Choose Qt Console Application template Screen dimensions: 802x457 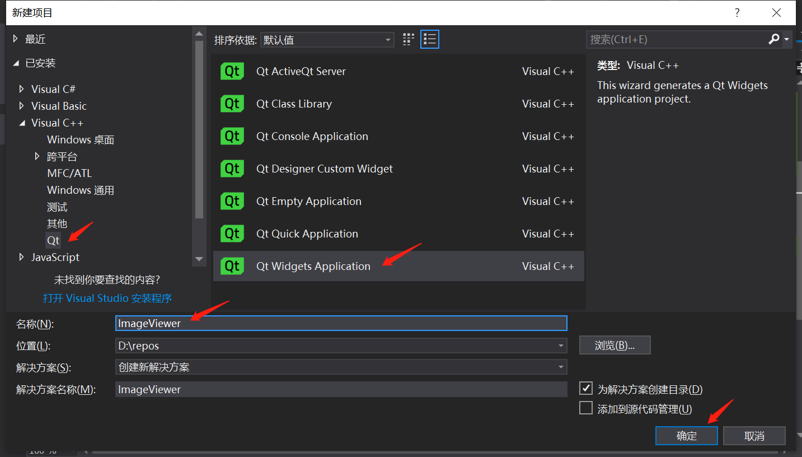(x=398, y=136)
